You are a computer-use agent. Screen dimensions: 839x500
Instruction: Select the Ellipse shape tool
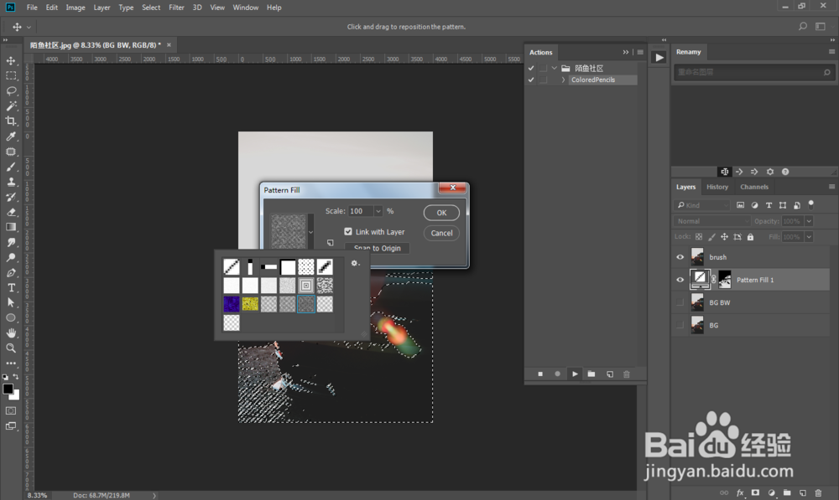(x=11, y=317)
